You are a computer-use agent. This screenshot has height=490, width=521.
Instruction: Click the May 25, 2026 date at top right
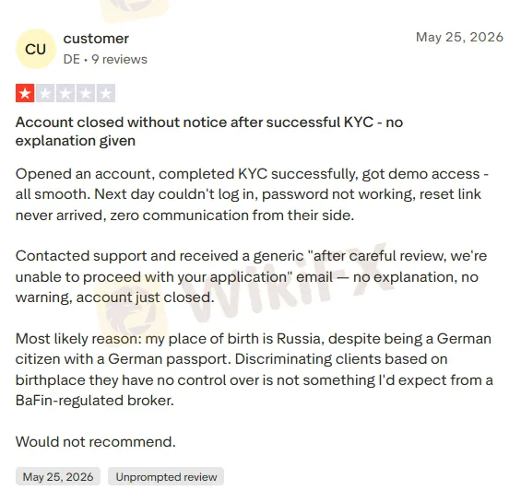coord(459,37)
